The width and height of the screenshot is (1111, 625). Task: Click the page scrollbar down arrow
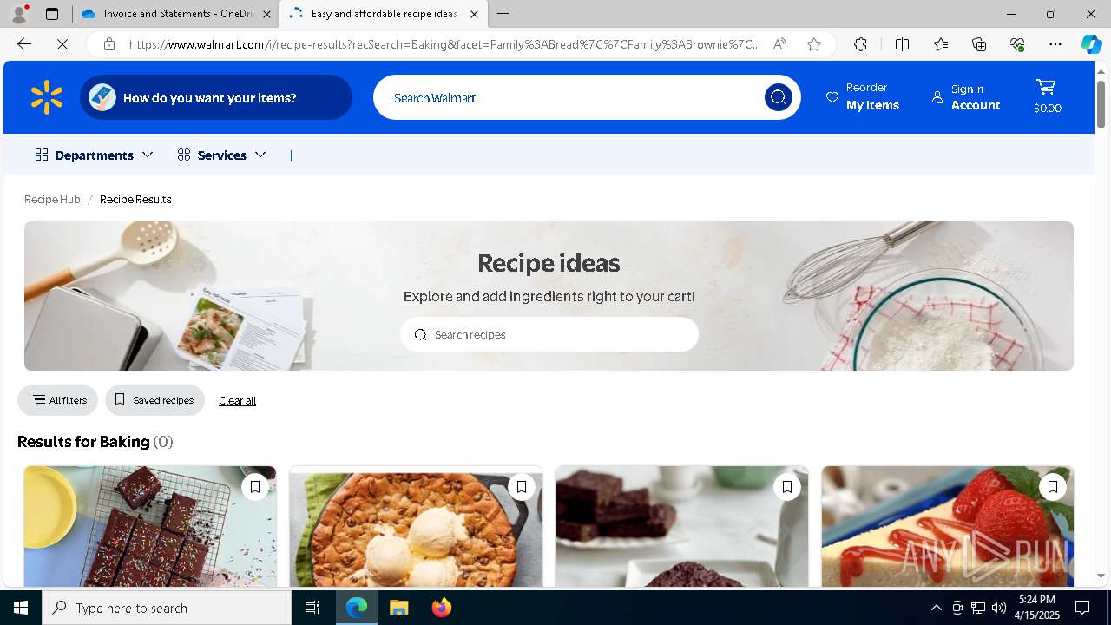pos(1101,576)
